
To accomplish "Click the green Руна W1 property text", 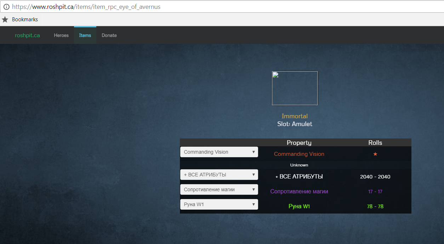I will [x=299, y=206].
